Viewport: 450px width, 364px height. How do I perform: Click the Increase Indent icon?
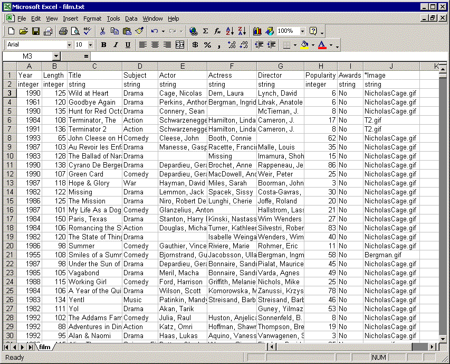click(271, 45)
